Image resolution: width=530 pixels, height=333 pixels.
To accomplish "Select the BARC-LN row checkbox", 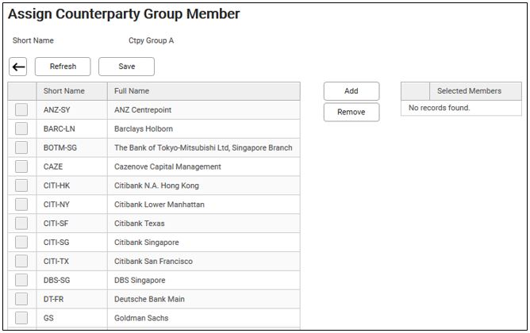I will 21,129.
